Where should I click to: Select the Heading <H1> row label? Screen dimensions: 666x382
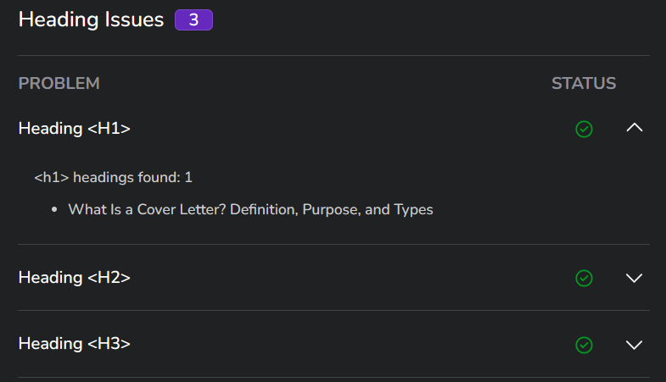click(75, 129)
